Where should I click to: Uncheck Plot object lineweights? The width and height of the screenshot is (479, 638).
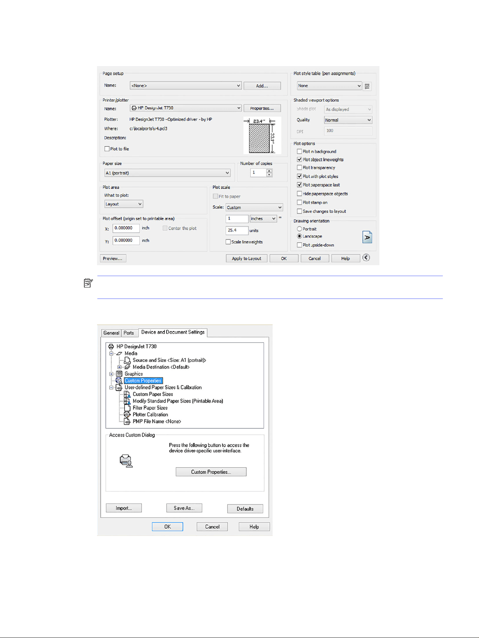299,159
